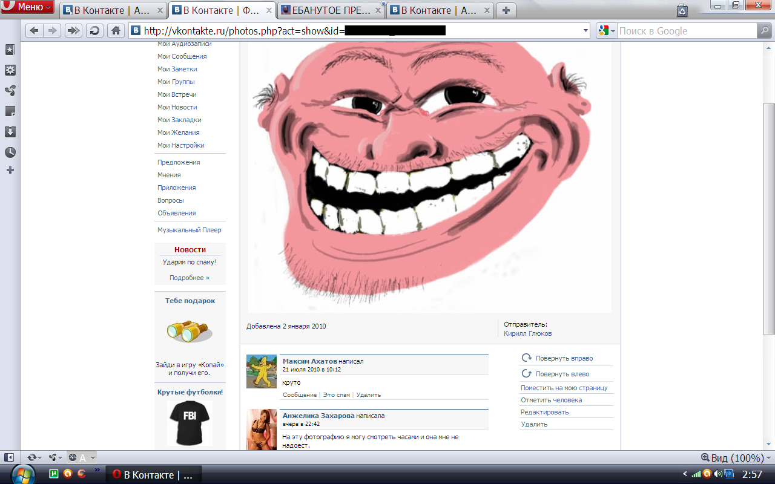
Task: Click the taskbar clock showing 2:57
Action: tap(752, 474)
